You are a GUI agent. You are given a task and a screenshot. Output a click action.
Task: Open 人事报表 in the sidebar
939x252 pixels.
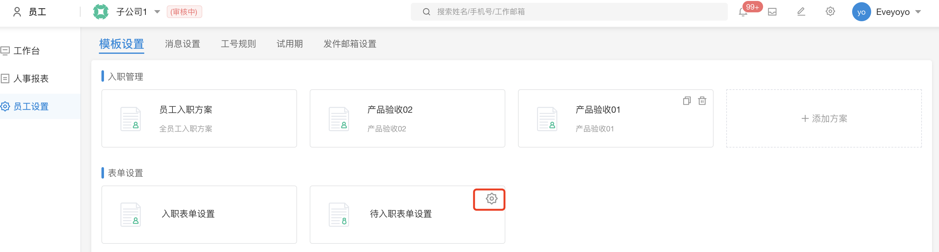(31, 79)
